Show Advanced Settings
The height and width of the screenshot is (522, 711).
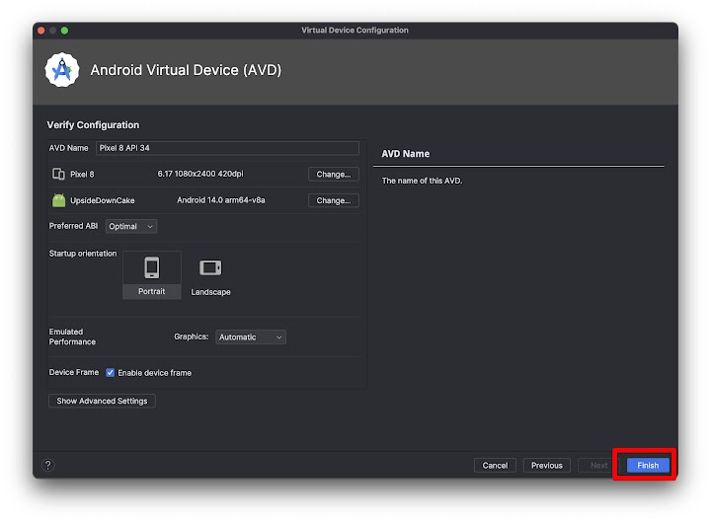point(102,401)
